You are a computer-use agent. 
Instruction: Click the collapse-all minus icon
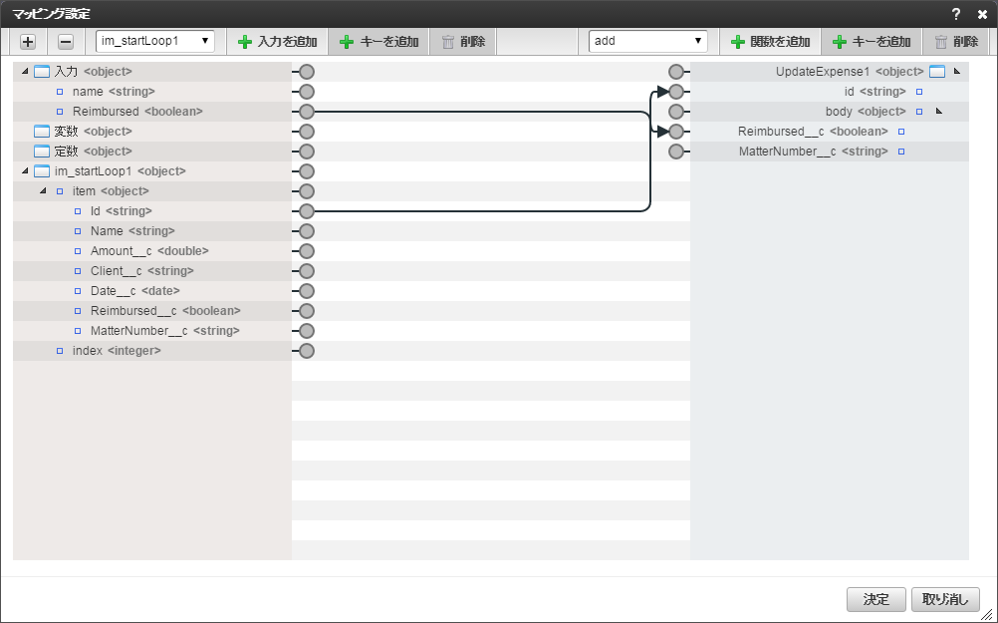click(x=66, y=42)
